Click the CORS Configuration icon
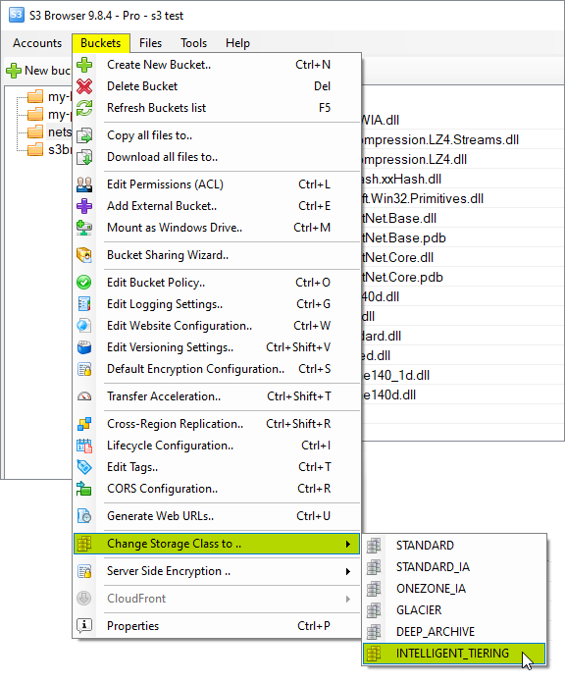Screen dimensions: 565x683 pos(84,489)
